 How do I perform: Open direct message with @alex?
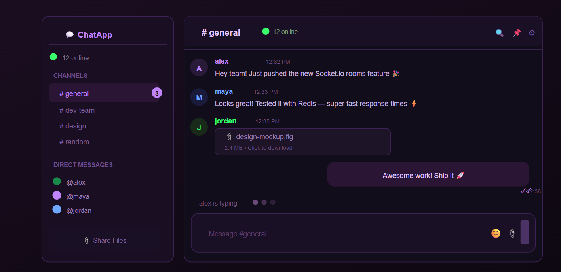tap(76, 182)
